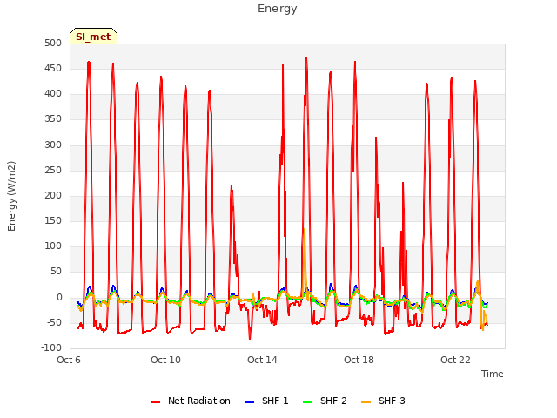Click the 150 y-axis tick label

(53, 220)
